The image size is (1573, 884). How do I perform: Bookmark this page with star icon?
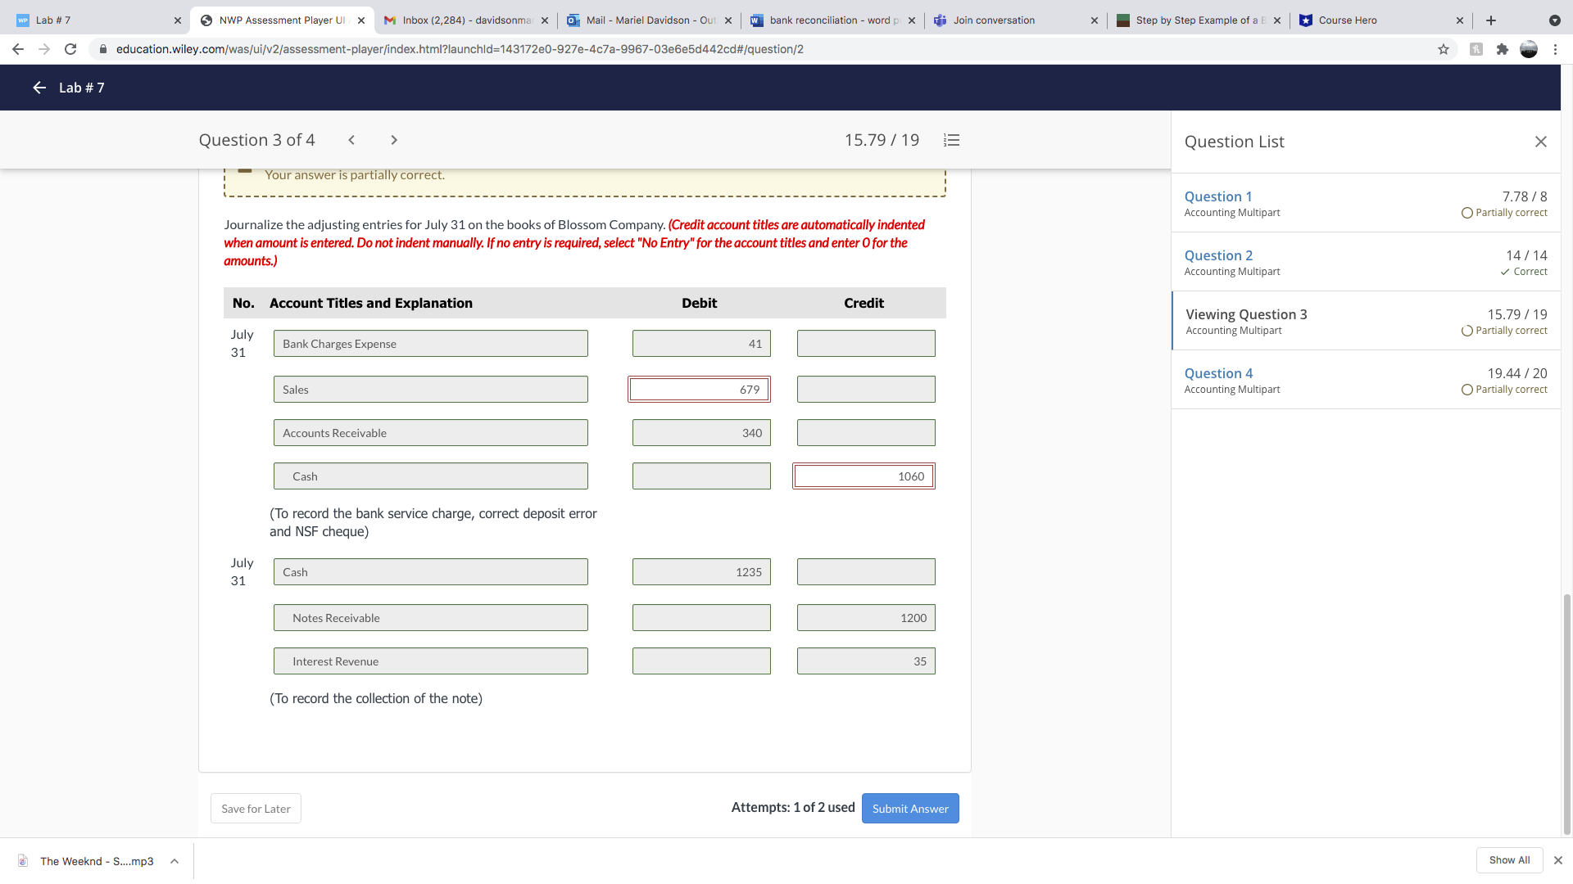tap(1444, 49)
